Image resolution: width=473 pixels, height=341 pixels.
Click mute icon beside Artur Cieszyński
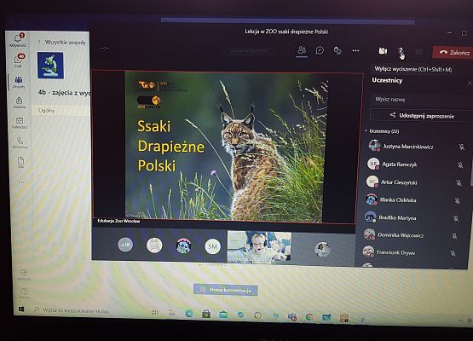[x=459, y=183]
